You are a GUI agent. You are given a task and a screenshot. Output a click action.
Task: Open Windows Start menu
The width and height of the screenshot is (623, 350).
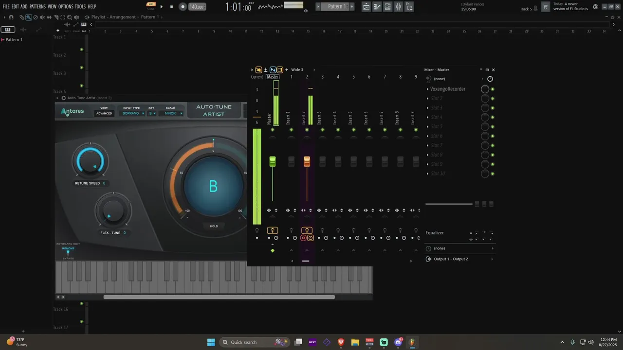(x=211, y=342)
